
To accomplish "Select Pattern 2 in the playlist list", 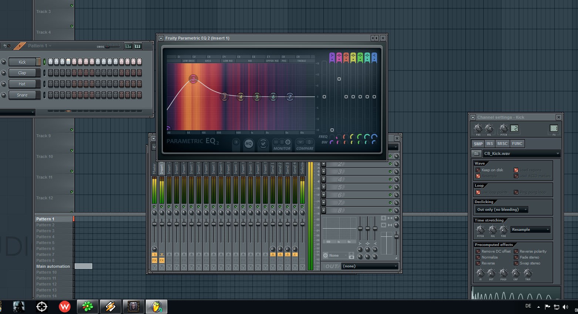I will click(54, 225).
